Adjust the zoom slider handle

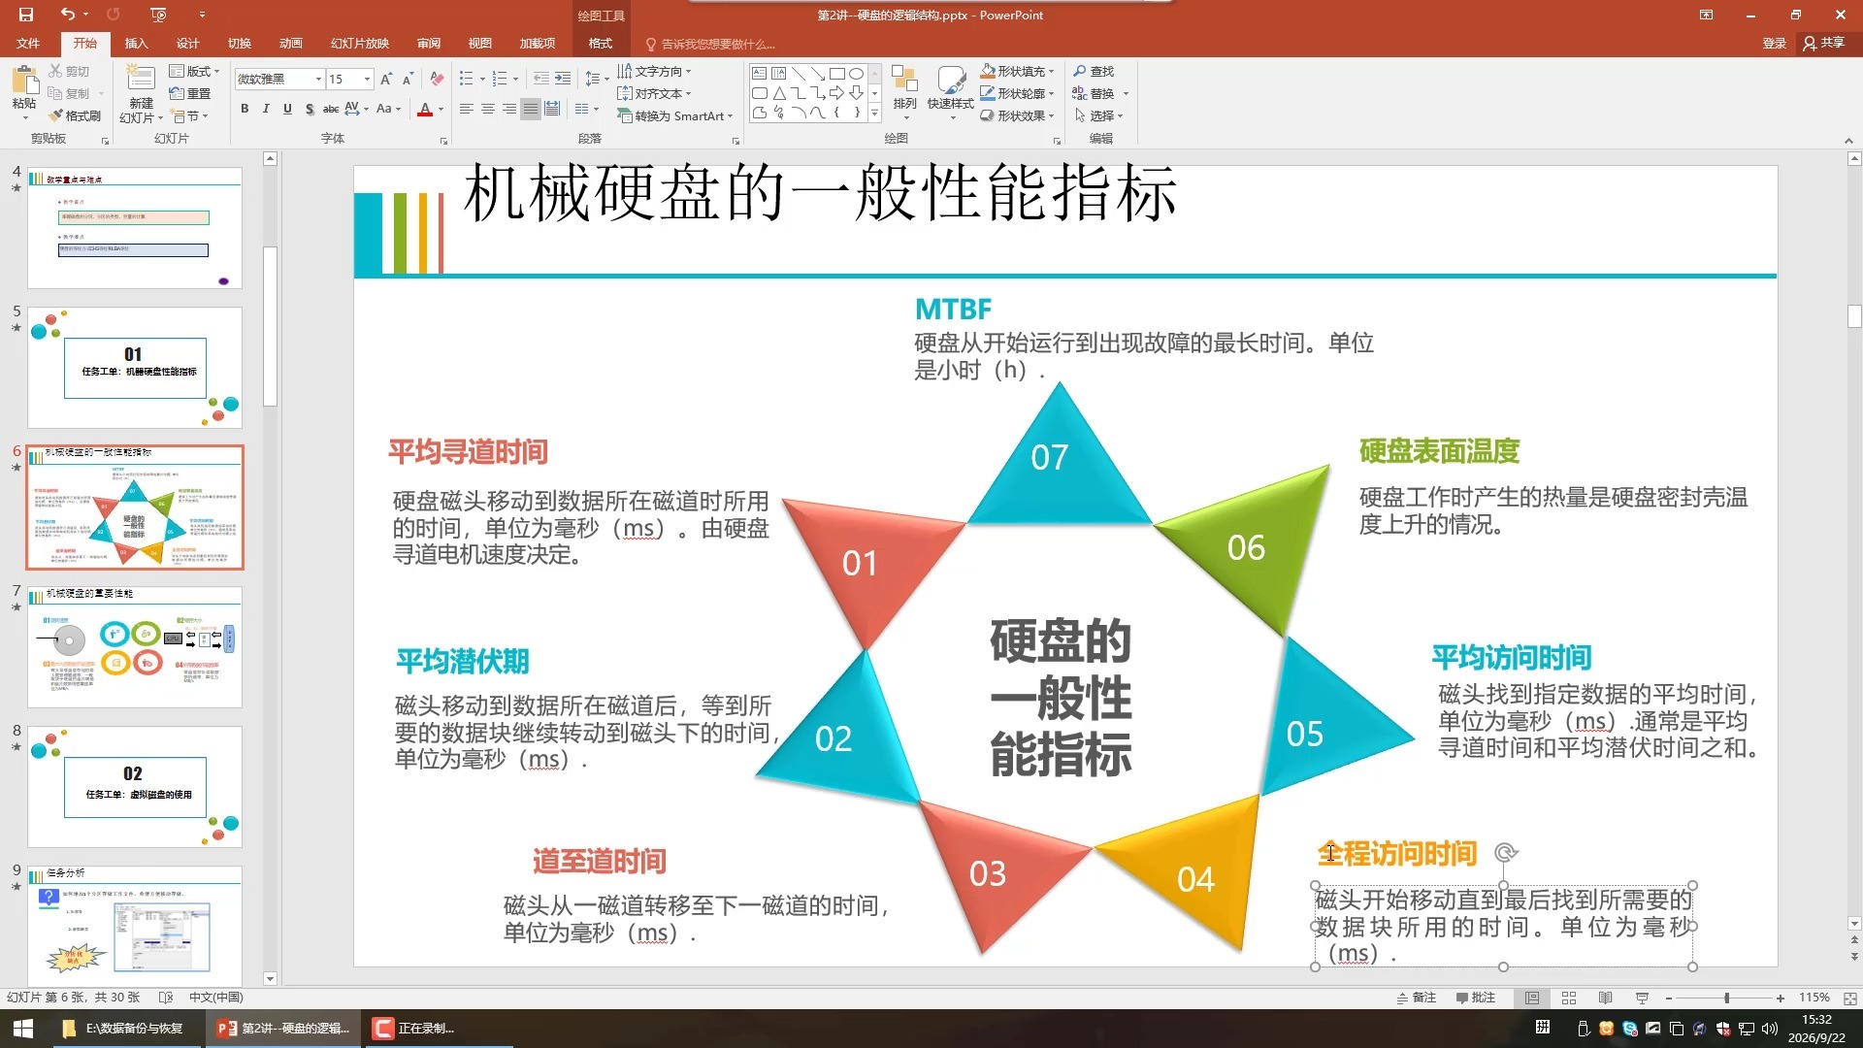click(1727, 998)
